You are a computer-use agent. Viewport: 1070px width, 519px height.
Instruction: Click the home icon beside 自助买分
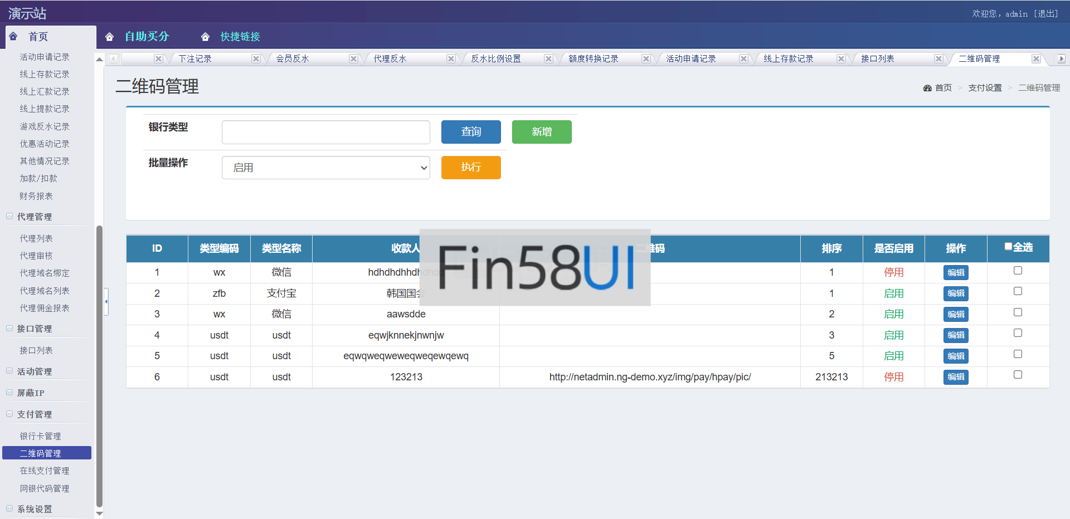pos(109,37)
